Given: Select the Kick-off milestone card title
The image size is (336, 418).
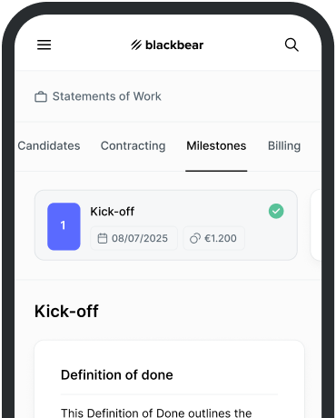Looking at the screenshot, I should tap(113, 212).
